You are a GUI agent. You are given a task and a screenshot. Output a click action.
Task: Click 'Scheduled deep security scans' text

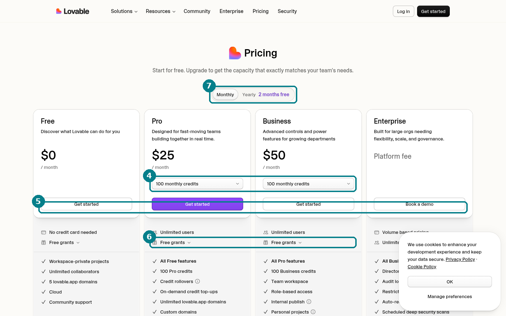point(416,312)
